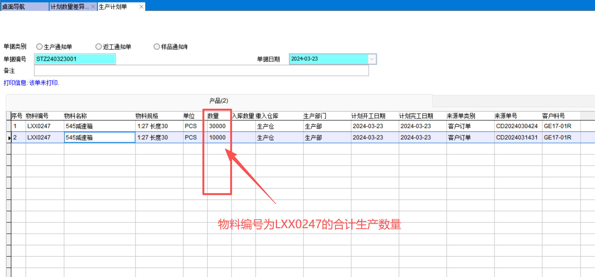
Task: Click into the 备注 text field
Action: pos(201,71)
